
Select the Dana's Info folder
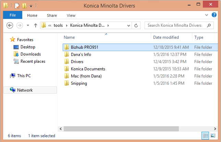pos(81,55)
